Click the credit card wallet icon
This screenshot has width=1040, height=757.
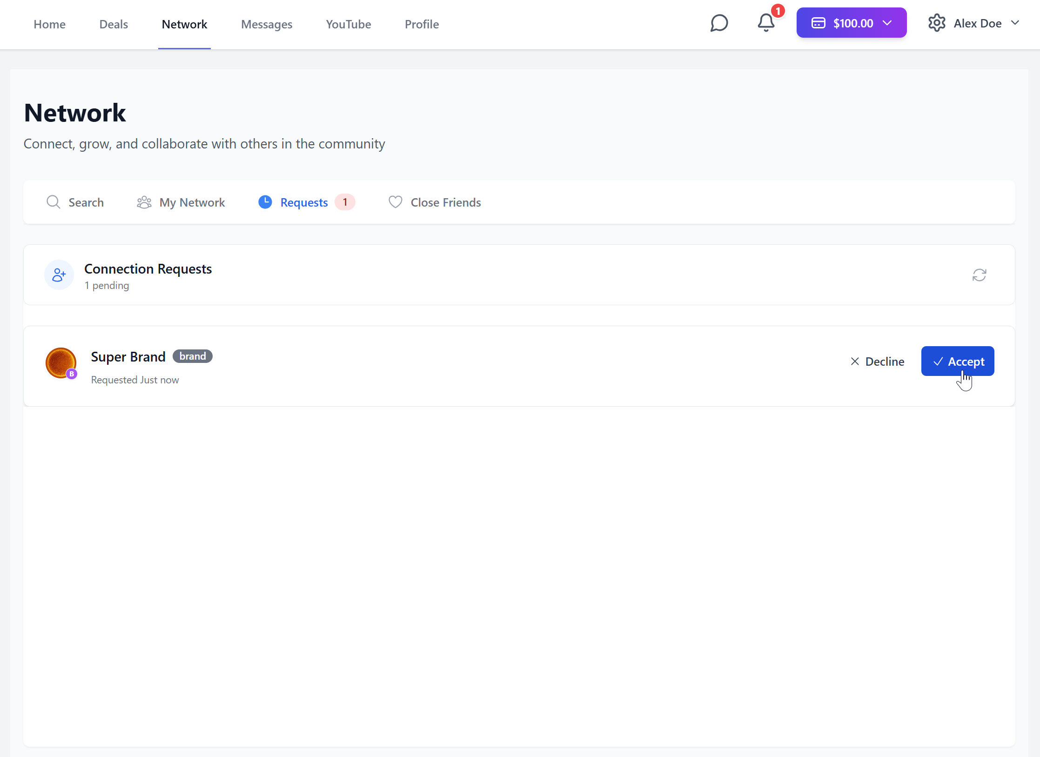[x=819, y=23]
